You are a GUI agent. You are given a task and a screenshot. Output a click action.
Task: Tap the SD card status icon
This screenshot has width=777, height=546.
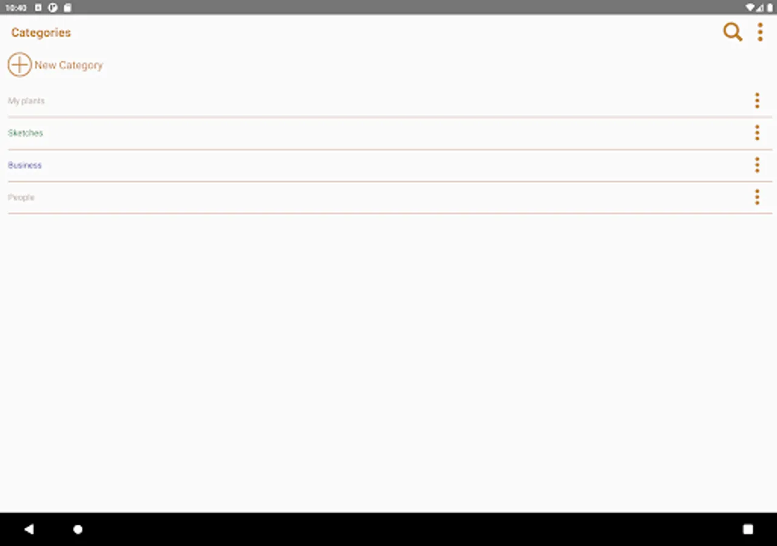[67, 8]
